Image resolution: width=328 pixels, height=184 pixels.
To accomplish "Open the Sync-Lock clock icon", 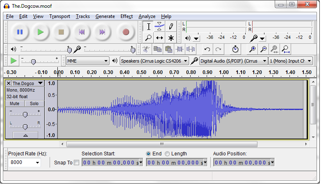I will (x=235, y=49).
